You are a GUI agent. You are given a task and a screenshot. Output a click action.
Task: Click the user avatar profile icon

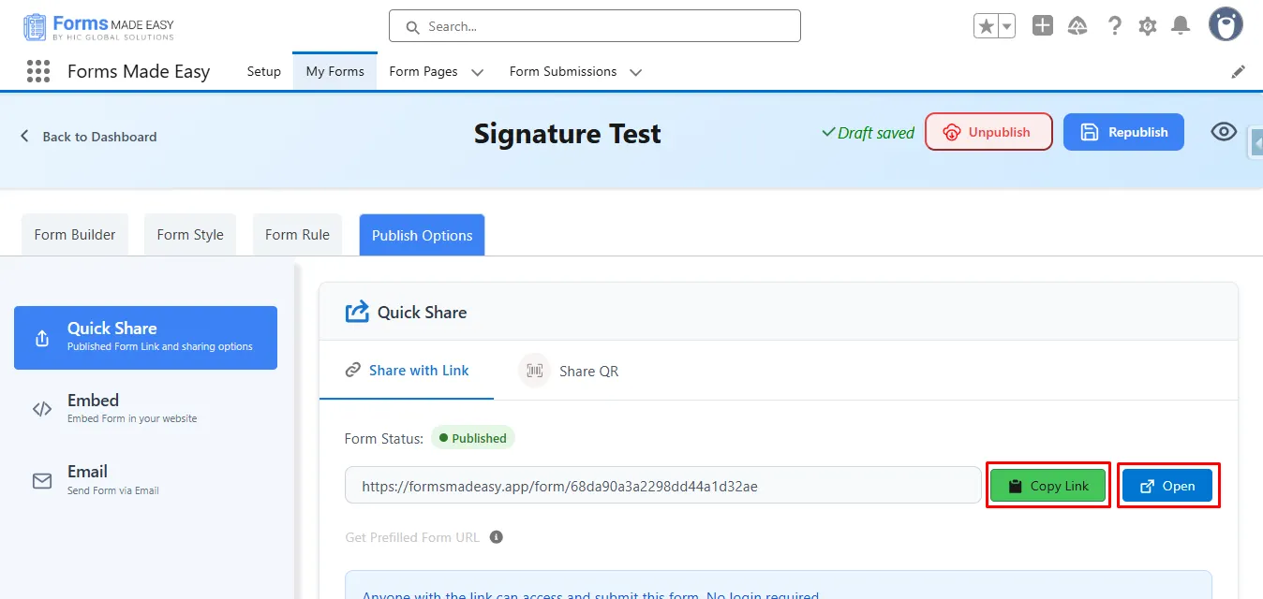click(1226, 25)
